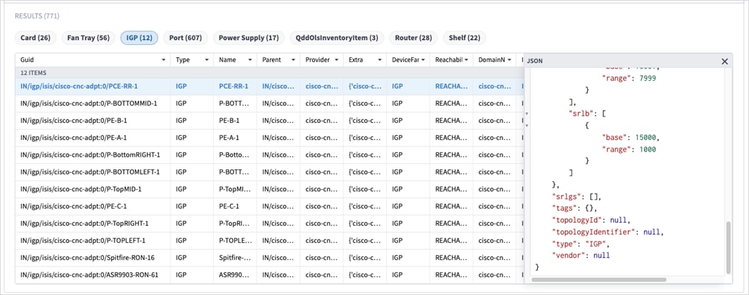Select row IN/igp/isis/cisco-cnc-adpt:0/P-BottomRIGHT-1
The image size is (749, 295).
click(270, 155)
